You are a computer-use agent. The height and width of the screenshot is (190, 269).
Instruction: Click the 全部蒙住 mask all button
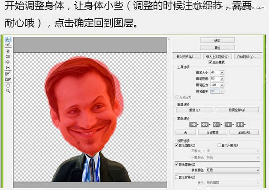pyautogui.click(x=213, y=132)
